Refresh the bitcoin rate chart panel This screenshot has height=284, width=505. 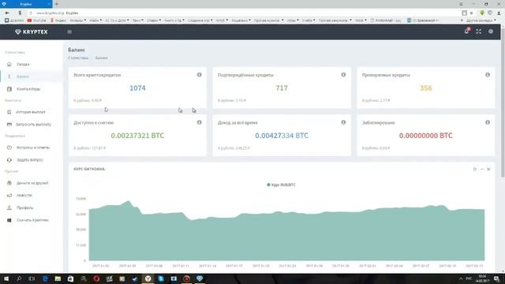tap(475, 169)
